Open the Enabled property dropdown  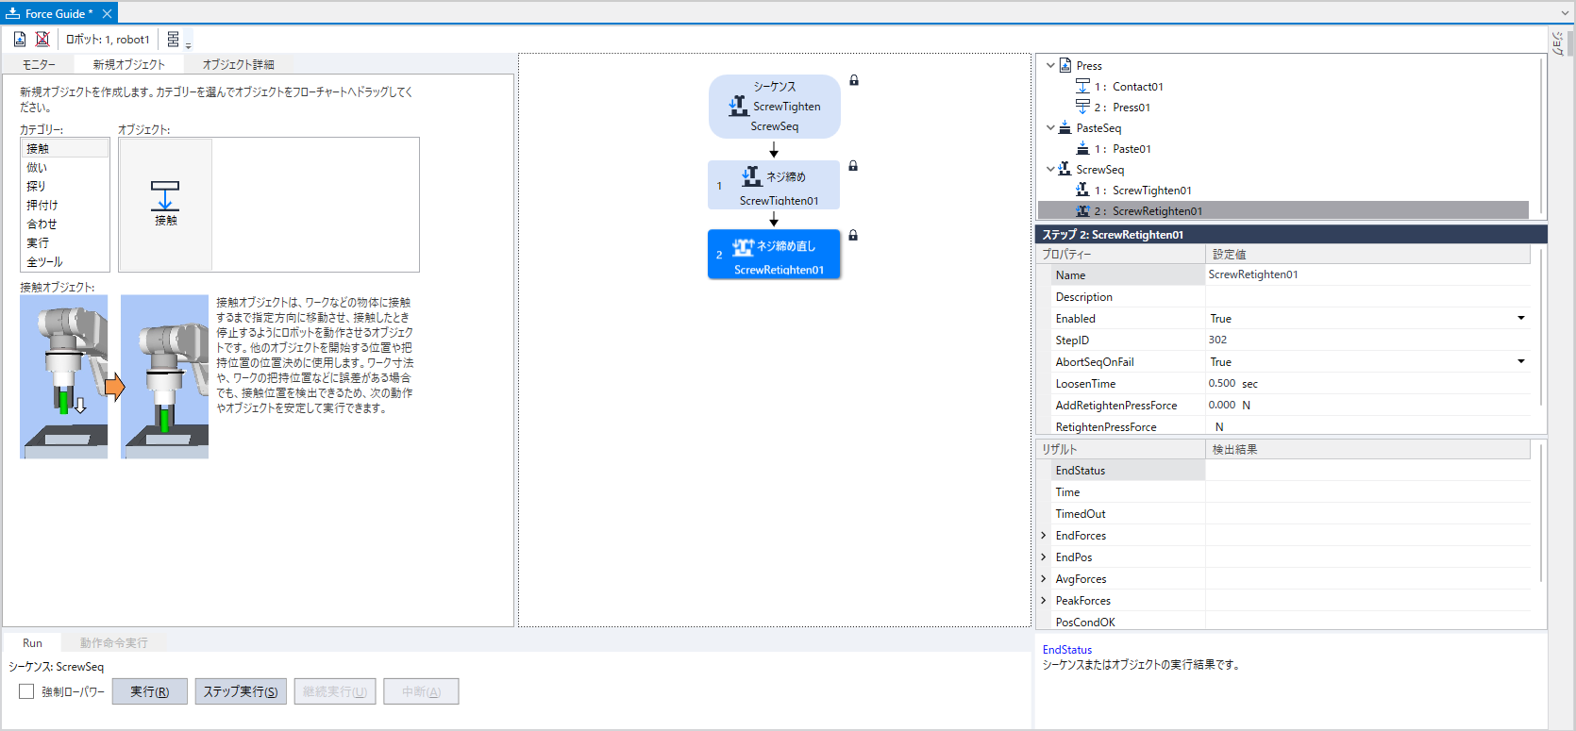pos(1520,319)
